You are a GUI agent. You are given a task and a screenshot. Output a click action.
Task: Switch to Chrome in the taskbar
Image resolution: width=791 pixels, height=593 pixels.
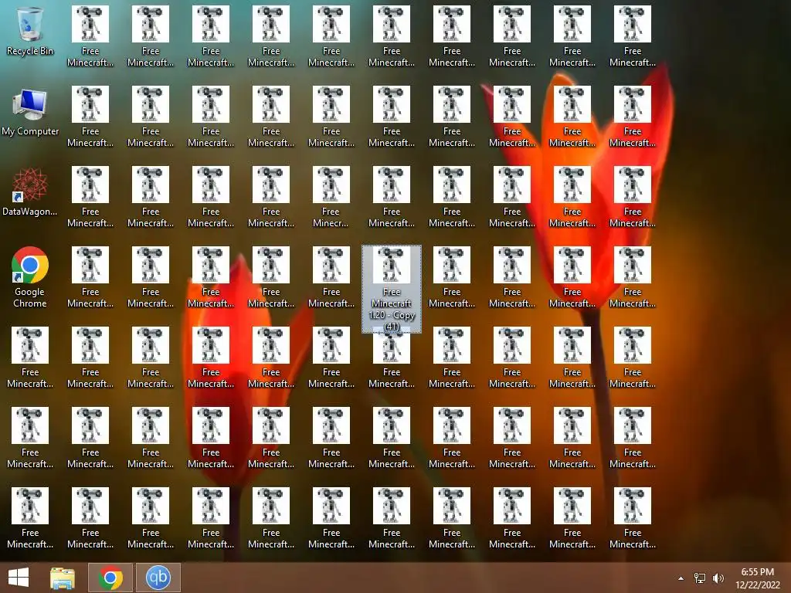[x=110, y=578]
